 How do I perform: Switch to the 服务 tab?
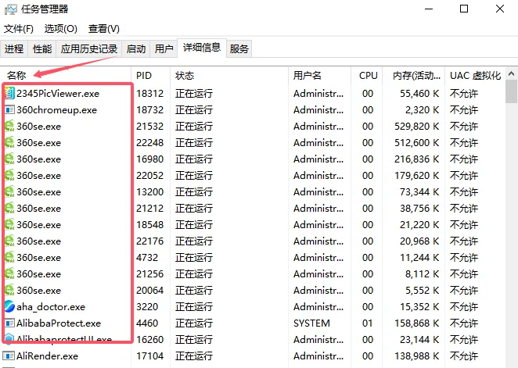pyautogui.click(x=239, y=48)
